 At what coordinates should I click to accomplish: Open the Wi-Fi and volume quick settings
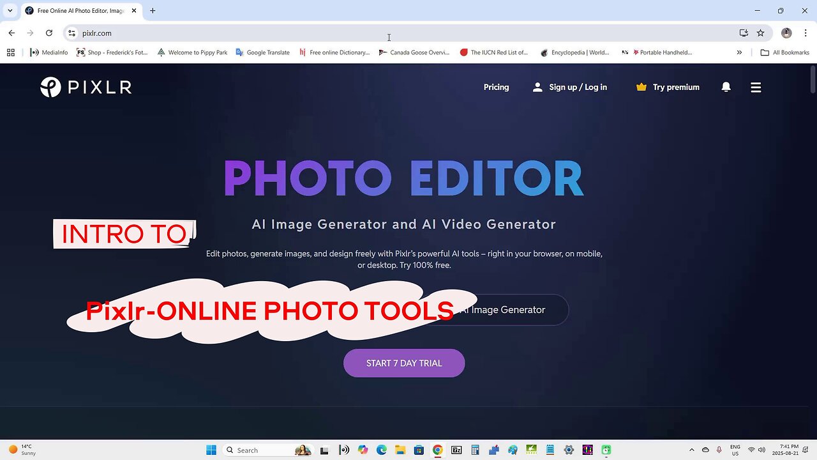pyautogui.click(x=756, y=450)
